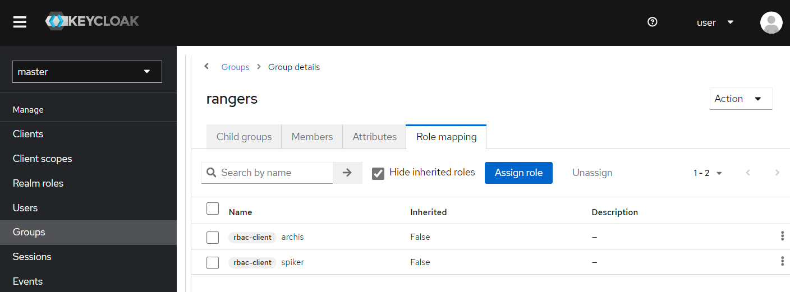Switch to the Attributes tab
790x292 pixels.
(x=374, y=137)
